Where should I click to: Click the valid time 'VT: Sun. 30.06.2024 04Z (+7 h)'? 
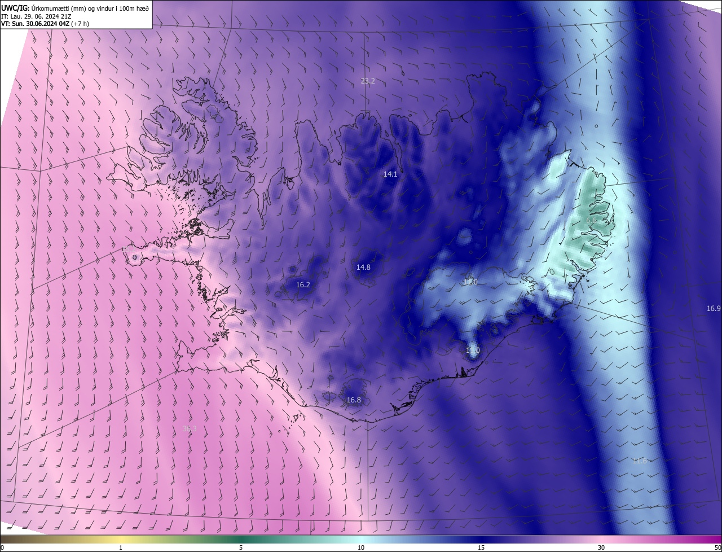pos(45,24)
